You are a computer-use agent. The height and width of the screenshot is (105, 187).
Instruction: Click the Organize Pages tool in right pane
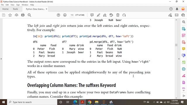184,35
